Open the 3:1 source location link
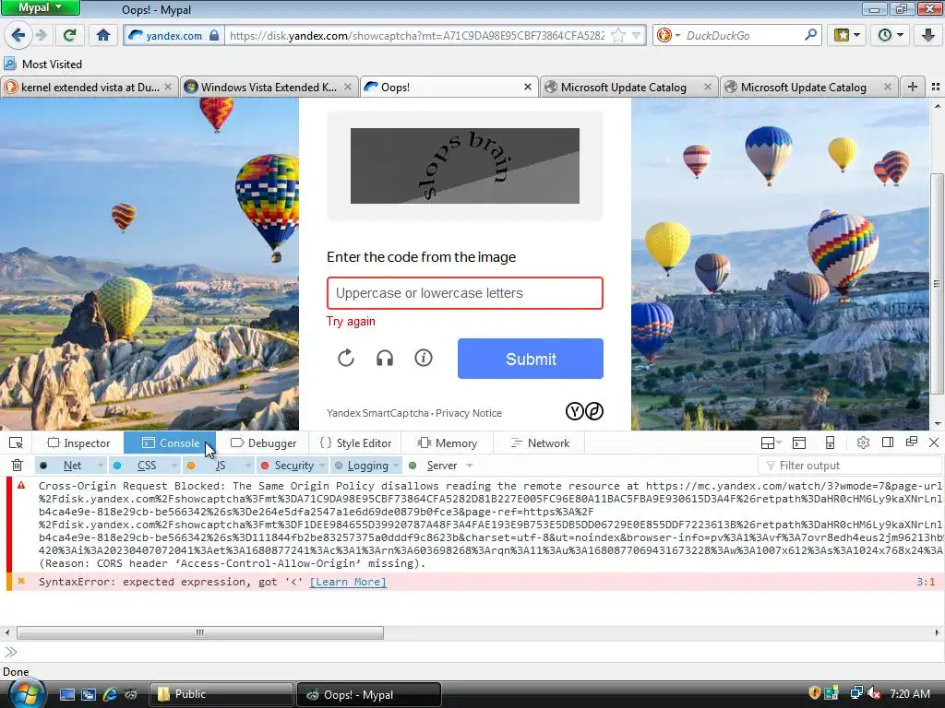The width and height of the screenshot is (945, 708). click(926, 582)
